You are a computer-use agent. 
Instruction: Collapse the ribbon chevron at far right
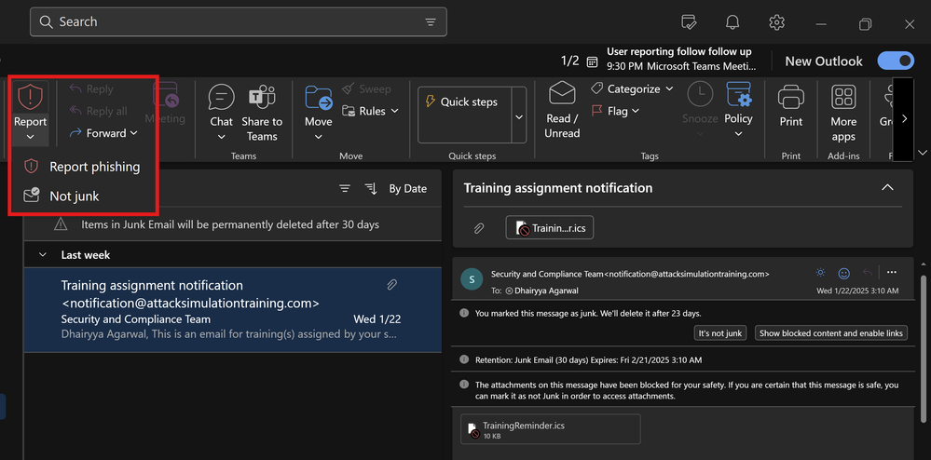pos(922,153)
